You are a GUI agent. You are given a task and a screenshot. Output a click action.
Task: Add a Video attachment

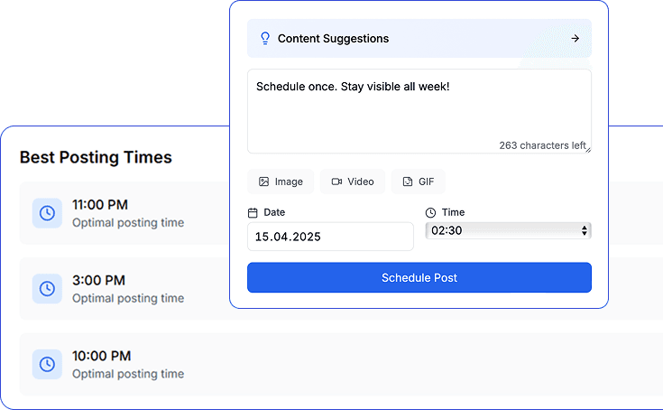click(x=353, y=182)
